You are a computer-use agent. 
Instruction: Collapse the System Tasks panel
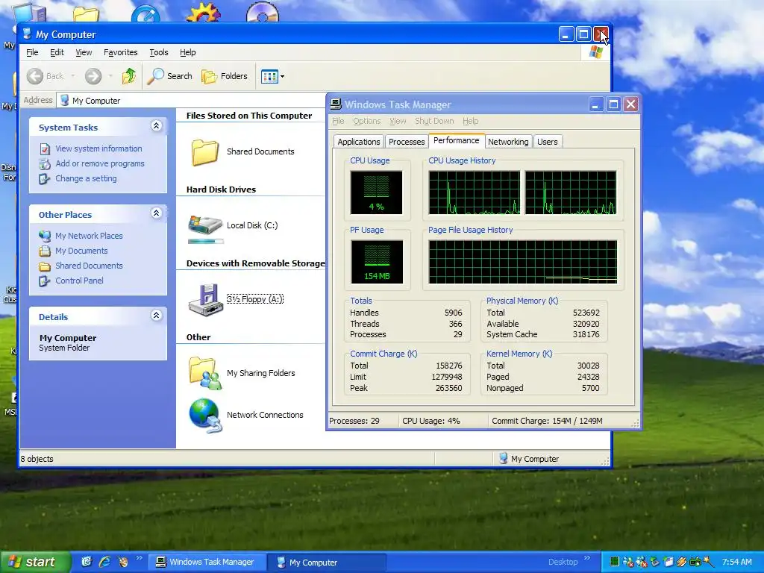click(x=156, y=126)
